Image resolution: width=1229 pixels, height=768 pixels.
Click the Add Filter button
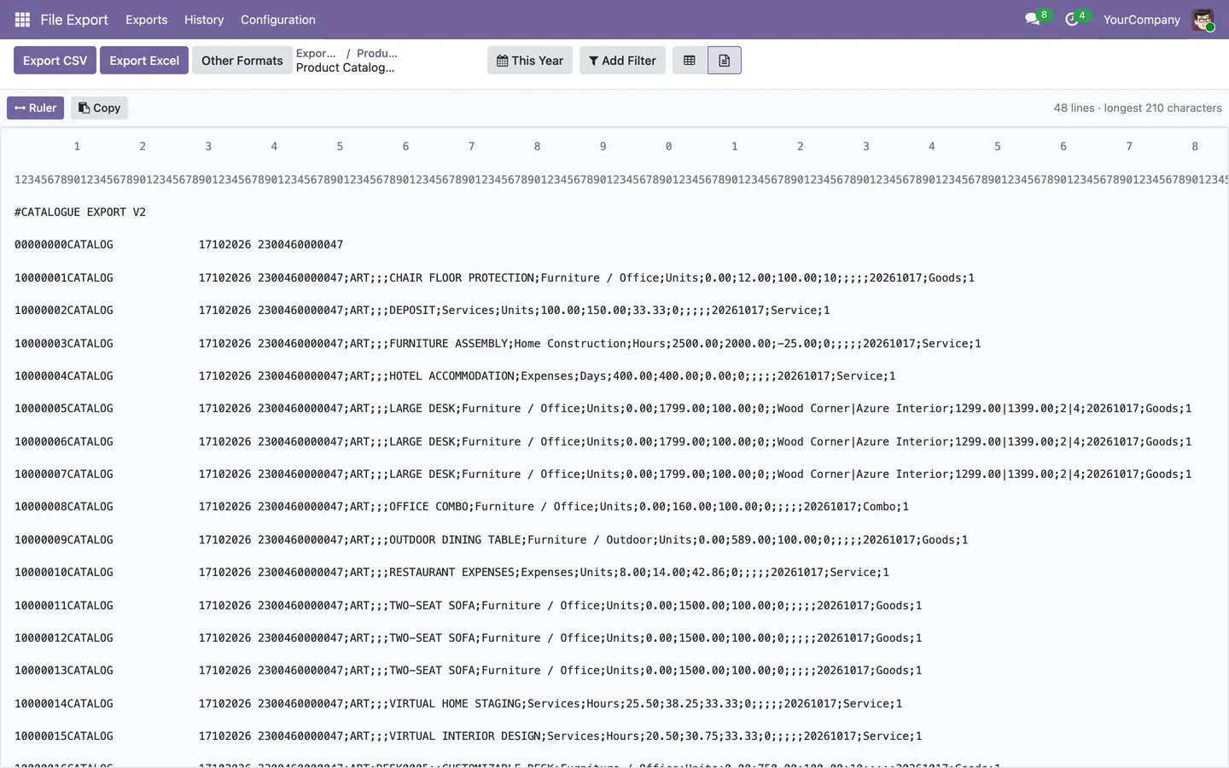(x=622, y=61)
